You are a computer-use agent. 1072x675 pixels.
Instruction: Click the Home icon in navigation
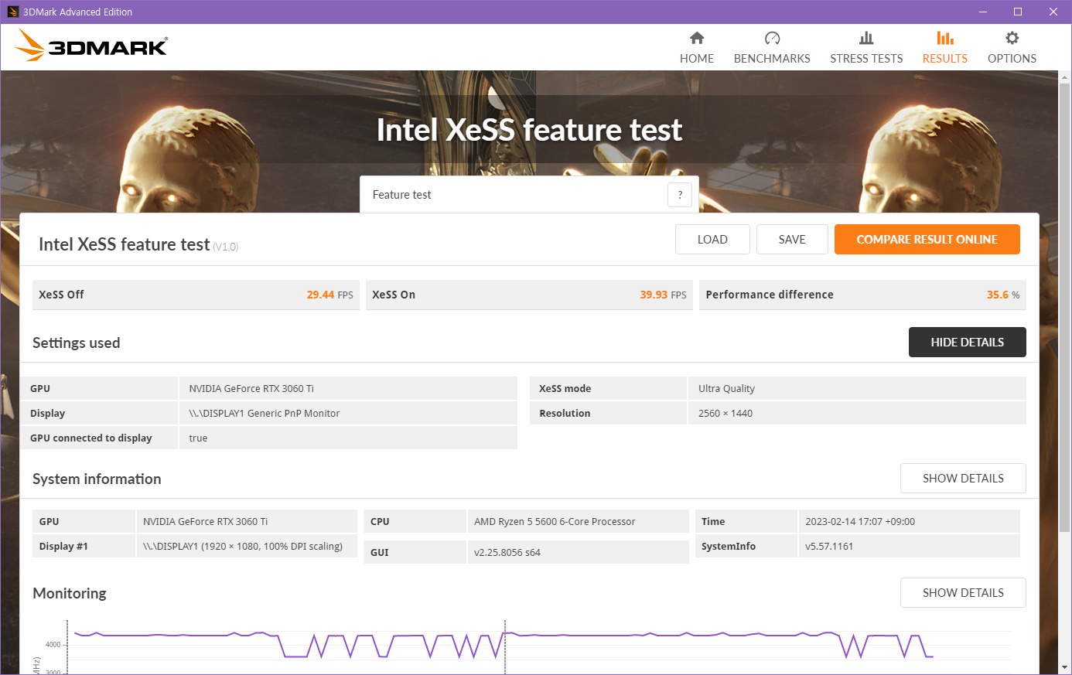click(697, 38)
